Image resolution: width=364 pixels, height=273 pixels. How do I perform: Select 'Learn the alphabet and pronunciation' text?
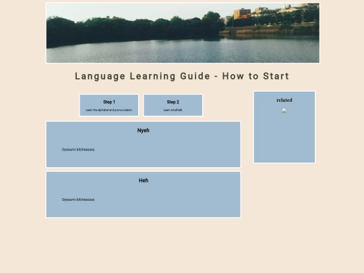109,110
